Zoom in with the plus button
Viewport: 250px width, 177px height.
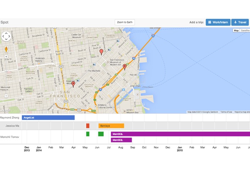pos(6,57)
